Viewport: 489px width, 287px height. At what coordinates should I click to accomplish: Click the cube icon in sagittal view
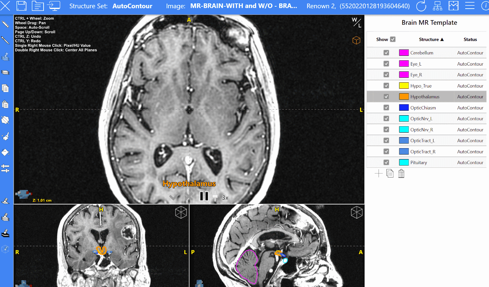357,212
